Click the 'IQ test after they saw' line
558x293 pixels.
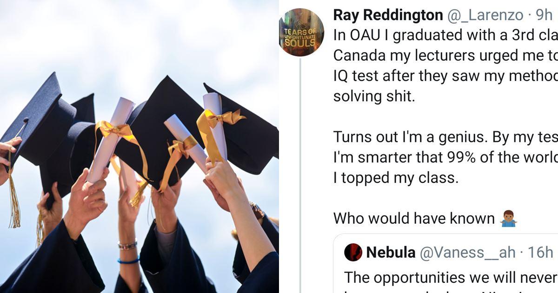(x=445, y=76)
